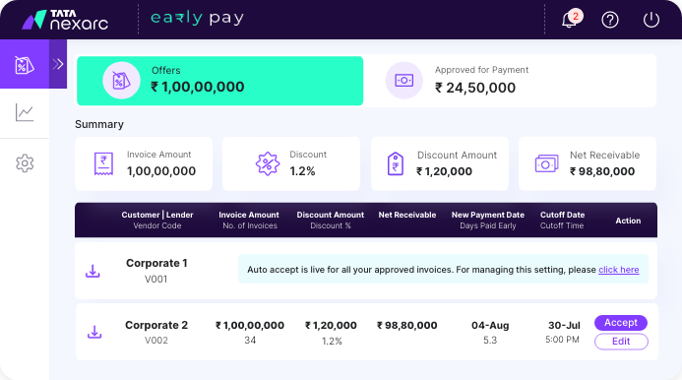Click the power logout icon
The width and height of the screenshot is (682, 380).
(651, 20)
